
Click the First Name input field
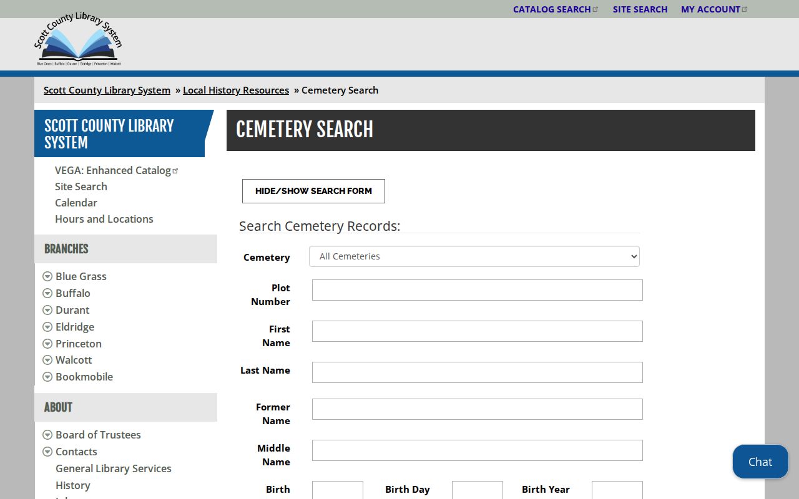point(478,331)
